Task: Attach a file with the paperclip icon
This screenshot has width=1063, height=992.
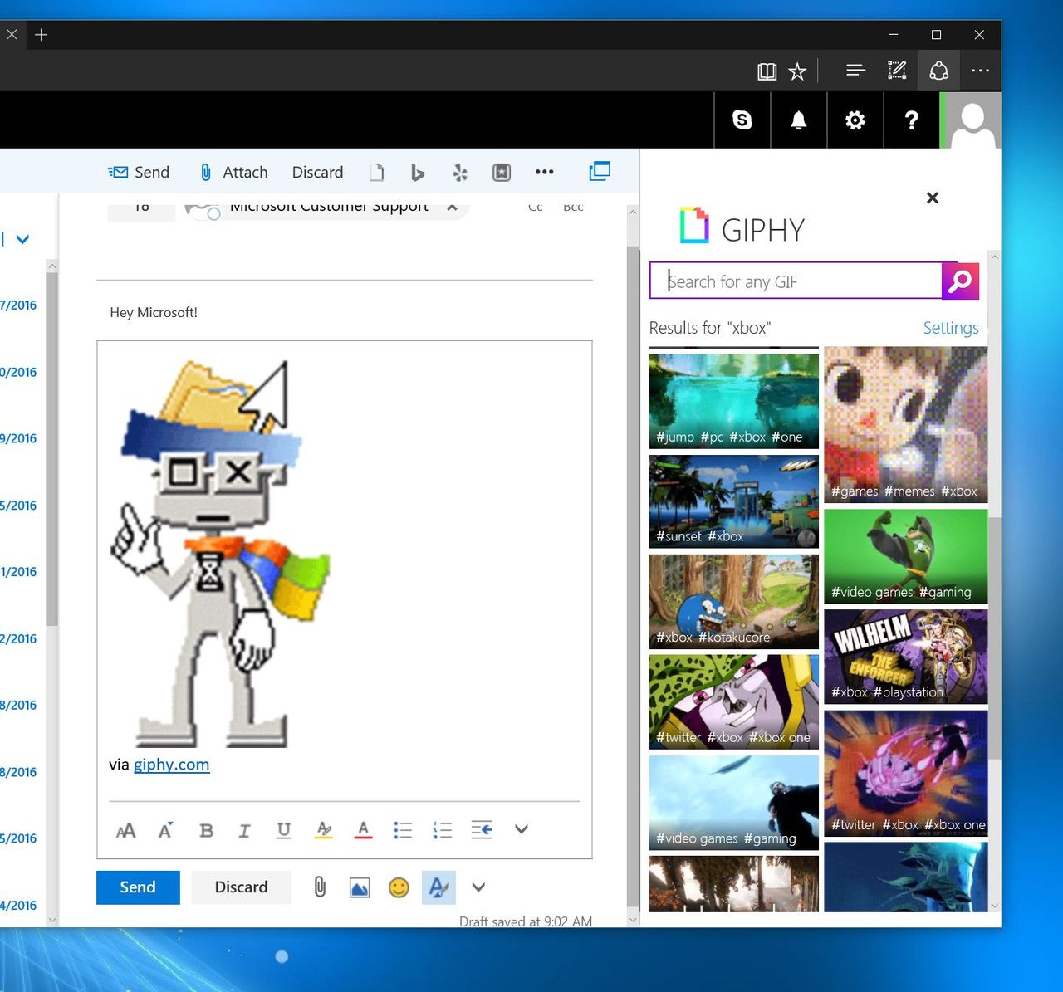Action: pyautogui.click(x=320, y=887)
